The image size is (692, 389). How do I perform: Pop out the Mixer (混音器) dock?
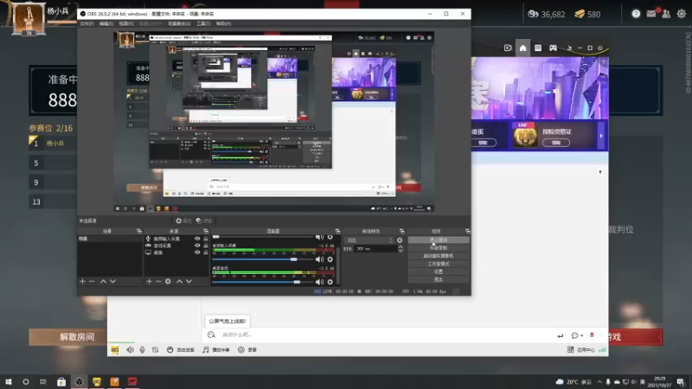(x=337, y=231)
